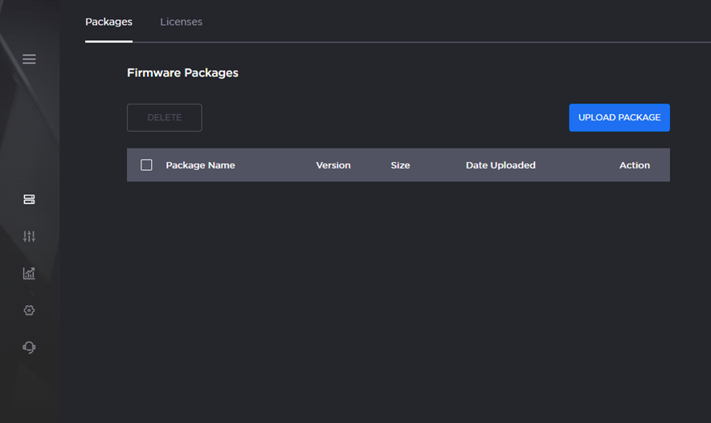This screenshot has width=711, height=423.
Task: Switch to the Packages tab
Action: [x=108, y=22]
